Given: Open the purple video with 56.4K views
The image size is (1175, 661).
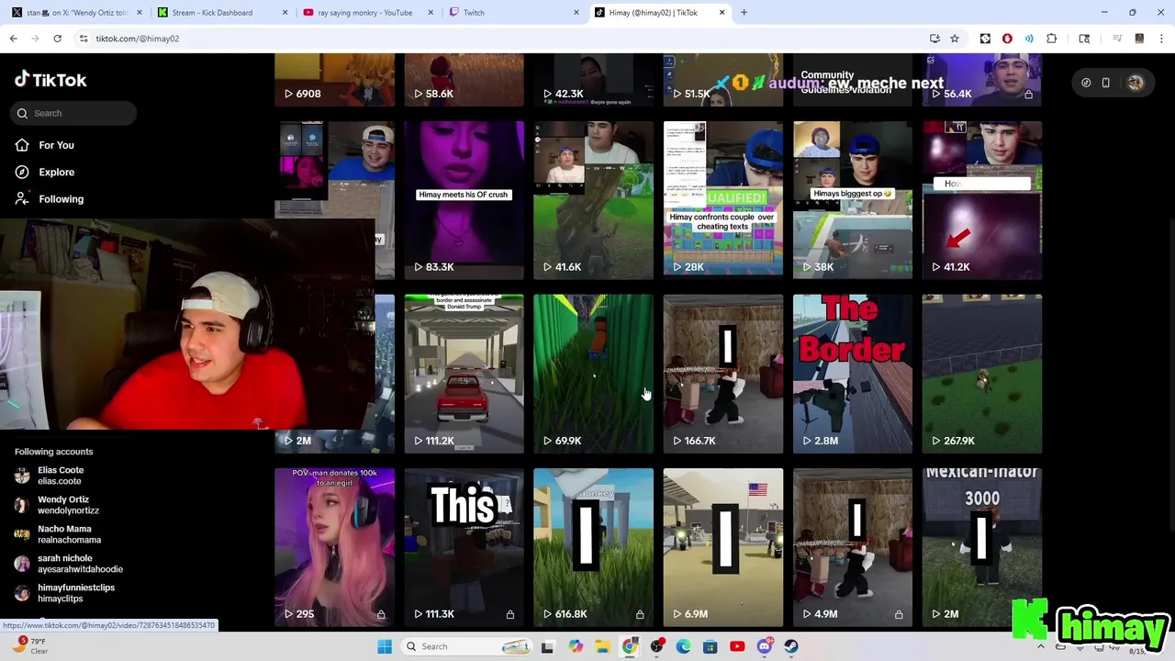Looking at the screenshot, I should 982,80.
